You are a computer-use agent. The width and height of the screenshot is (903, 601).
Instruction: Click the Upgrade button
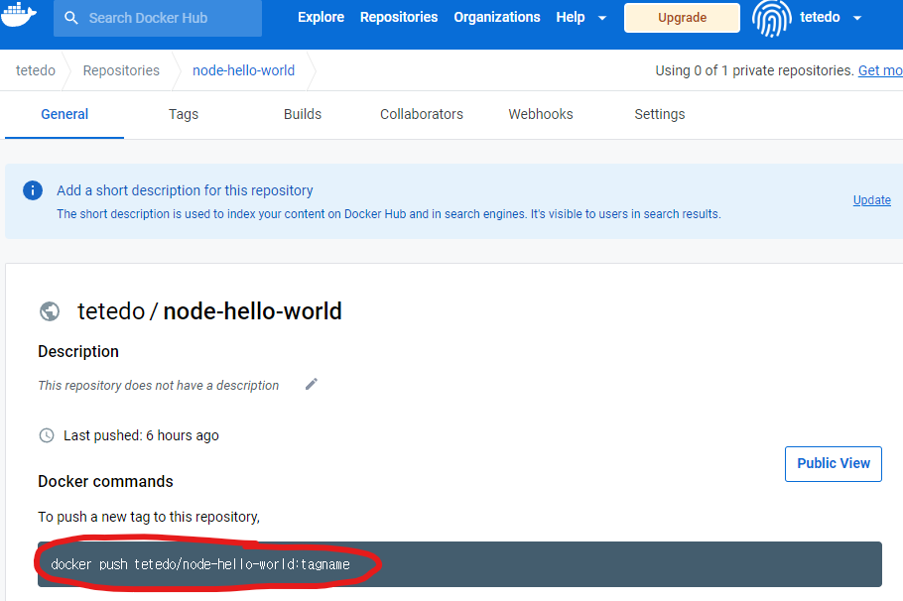[x=682, y=17]
